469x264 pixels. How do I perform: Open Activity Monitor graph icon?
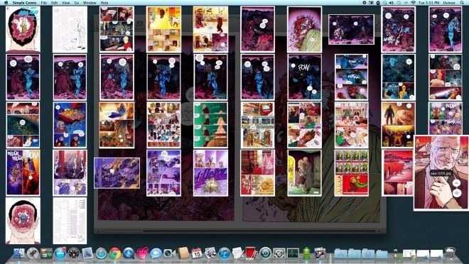click(293, 253)
